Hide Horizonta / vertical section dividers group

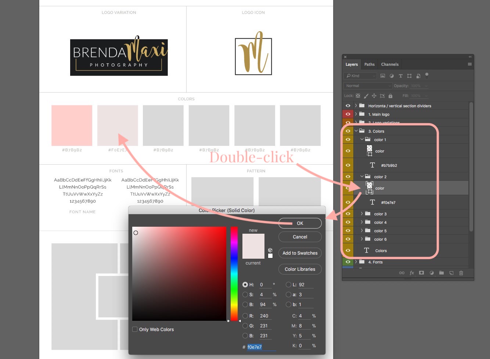[348, 106]
